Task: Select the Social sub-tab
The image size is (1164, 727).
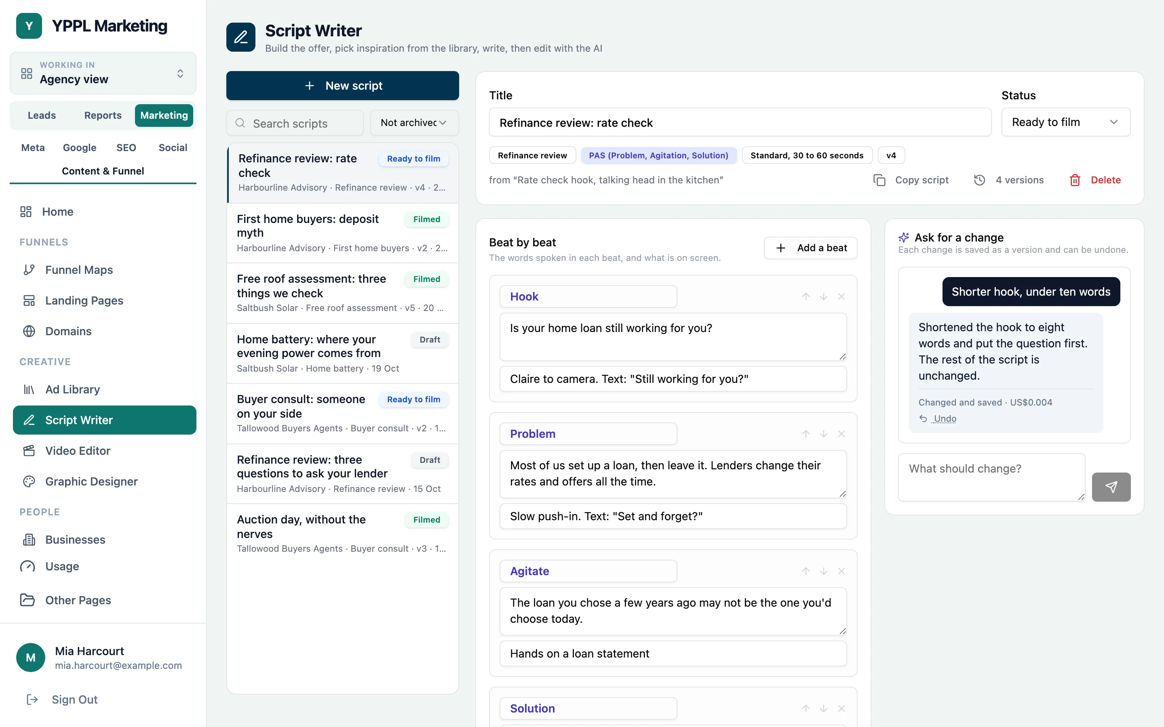Action: [173, 147]
